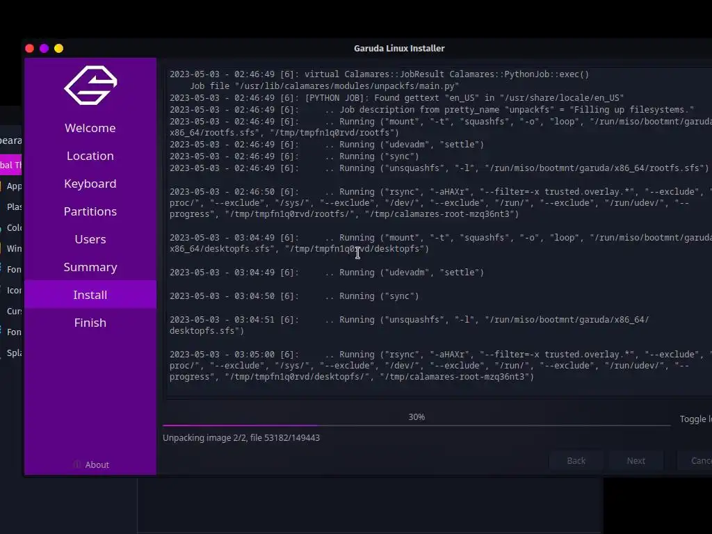The width and height of the screenshot is (712, 534).
Task: Click the Garuda eagle logo in the sidebar
Action: tap(90, 86)
